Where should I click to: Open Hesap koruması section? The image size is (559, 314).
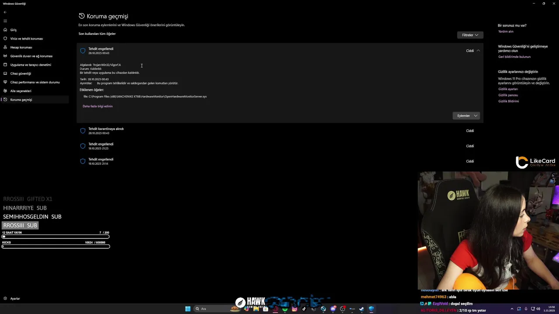point(21,48)
